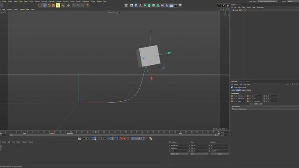Toggle the Z axis lock
299x168 pixels.
coord(83,5)
